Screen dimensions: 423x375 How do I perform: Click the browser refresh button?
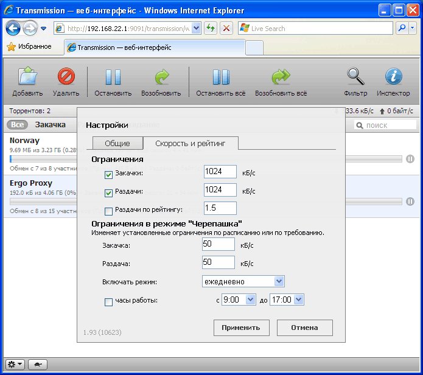coord(211,28)
